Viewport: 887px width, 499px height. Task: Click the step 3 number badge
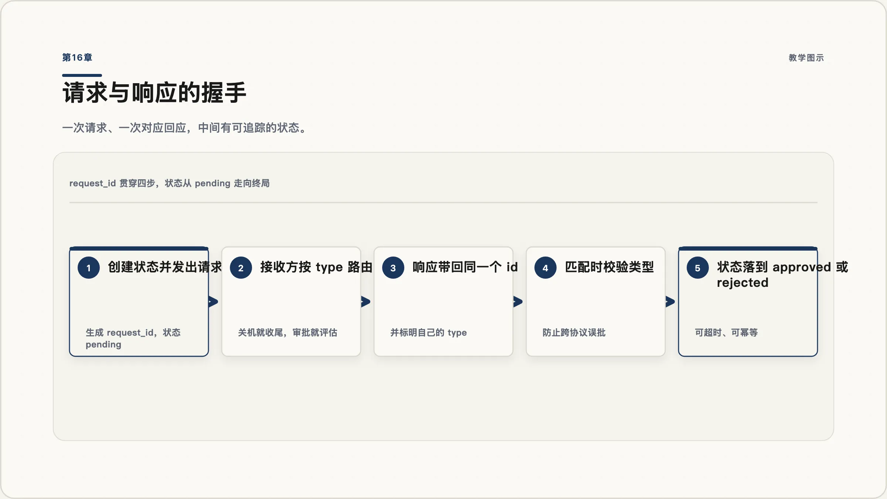393,268
